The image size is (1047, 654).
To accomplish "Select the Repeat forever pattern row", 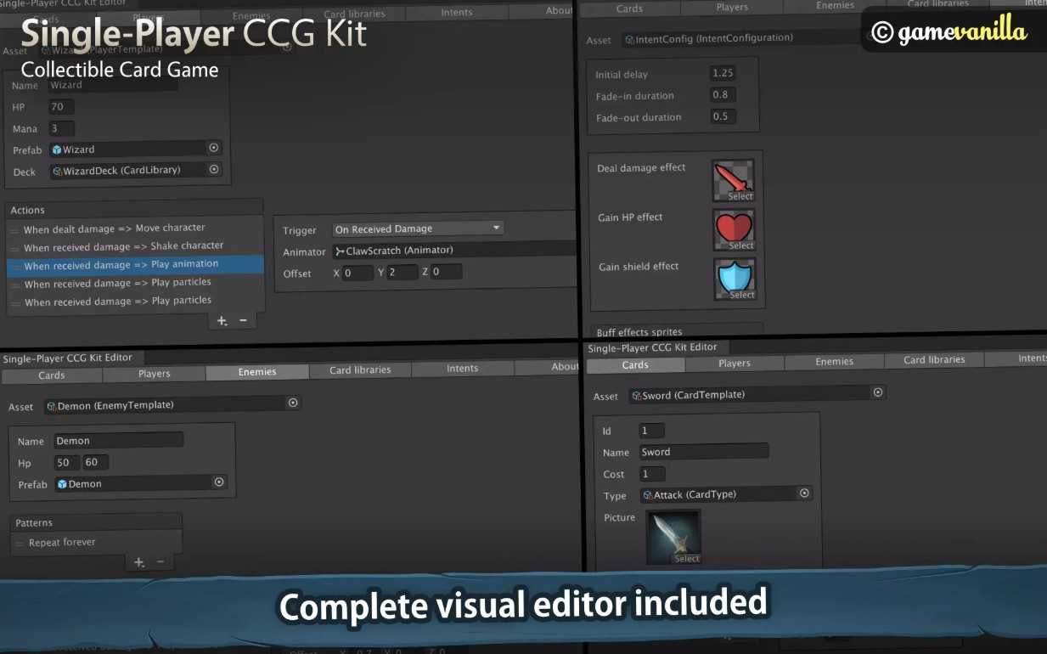I will (x=97, y=542).
